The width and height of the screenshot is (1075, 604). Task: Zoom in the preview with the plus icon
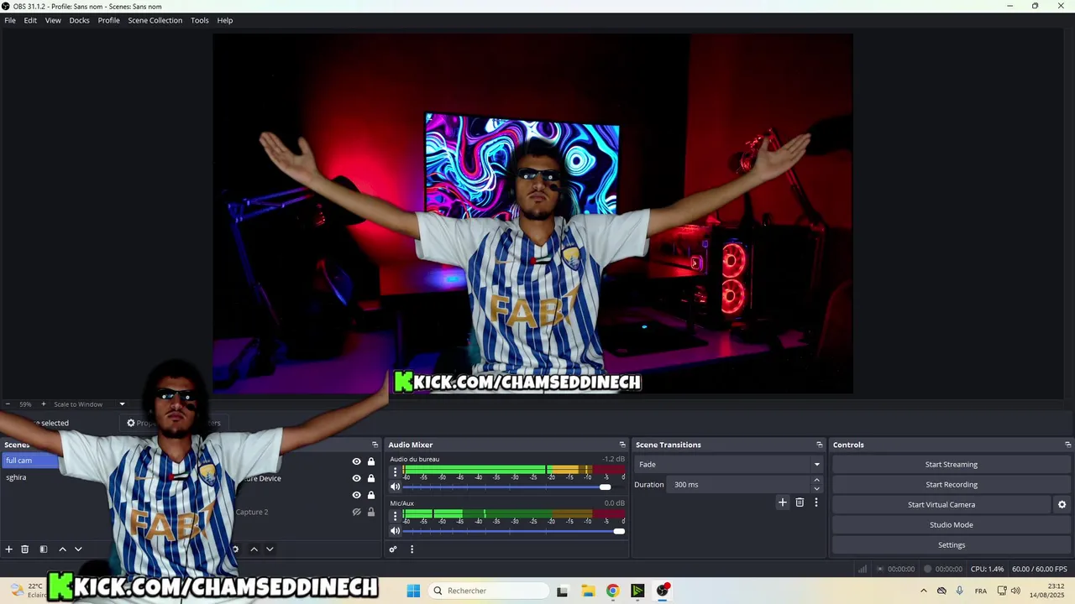pos(44,404)
